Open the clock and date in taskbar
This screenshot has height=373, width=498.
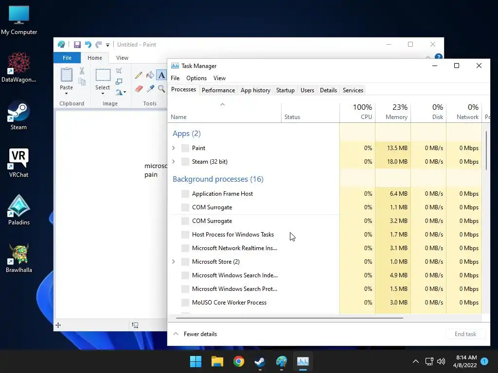465,361
